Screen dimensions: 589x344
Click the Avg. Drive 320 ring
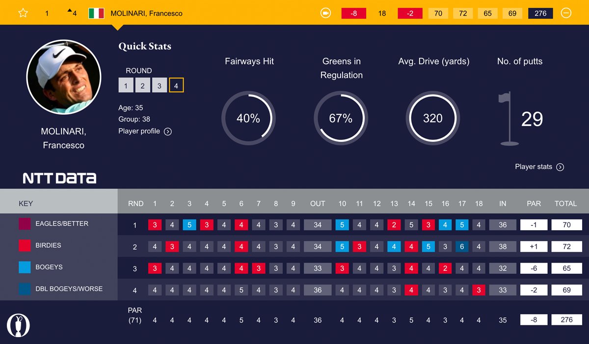tap(433, 118)
